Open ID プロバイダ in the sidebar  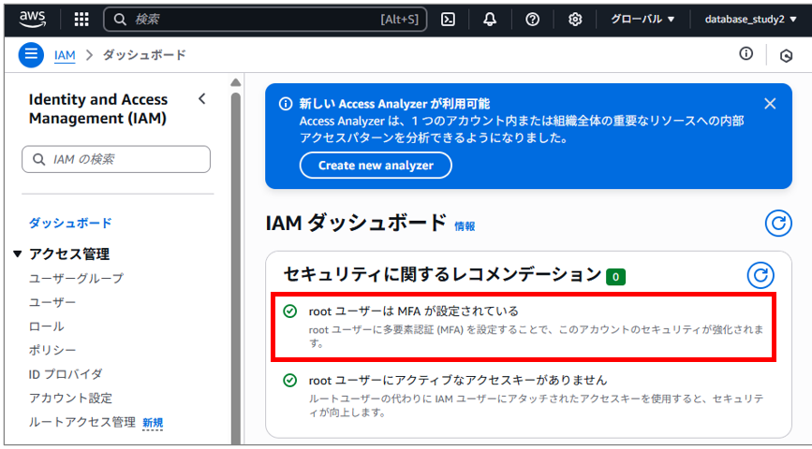[x=66, y=374]
